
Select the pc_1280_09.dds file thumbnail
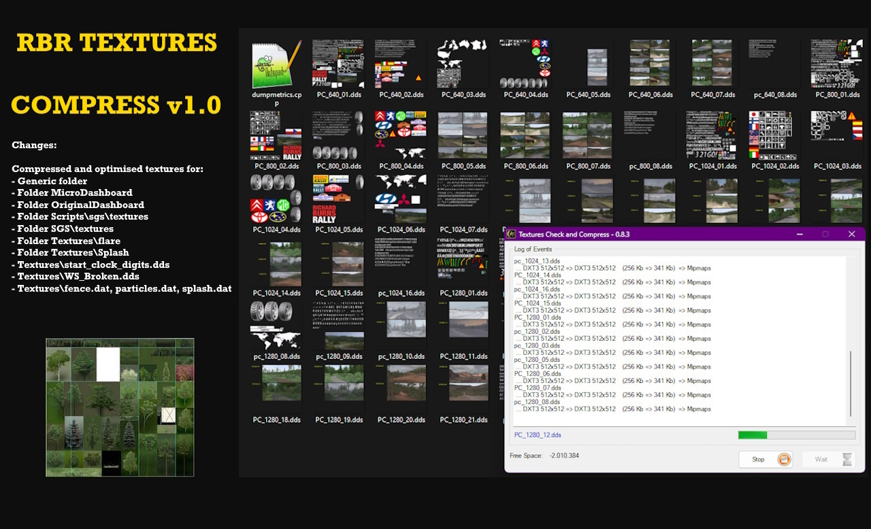point(338,326)
